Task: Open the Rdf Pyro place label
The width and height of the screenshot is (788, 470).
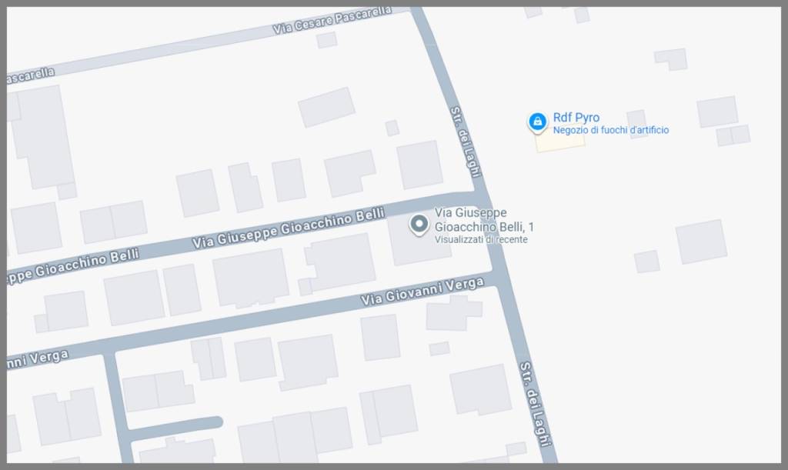Action: pyautogui.click(x=576, y=118)
